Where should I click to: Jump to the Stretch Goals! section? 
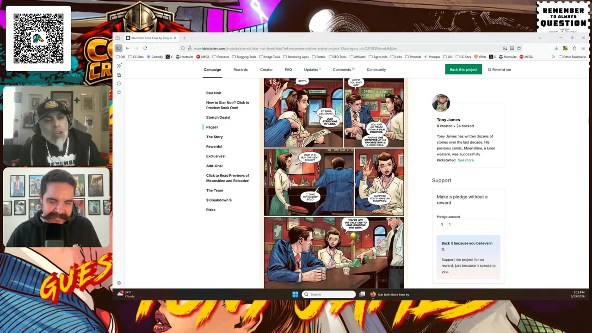tap(218, 117)
